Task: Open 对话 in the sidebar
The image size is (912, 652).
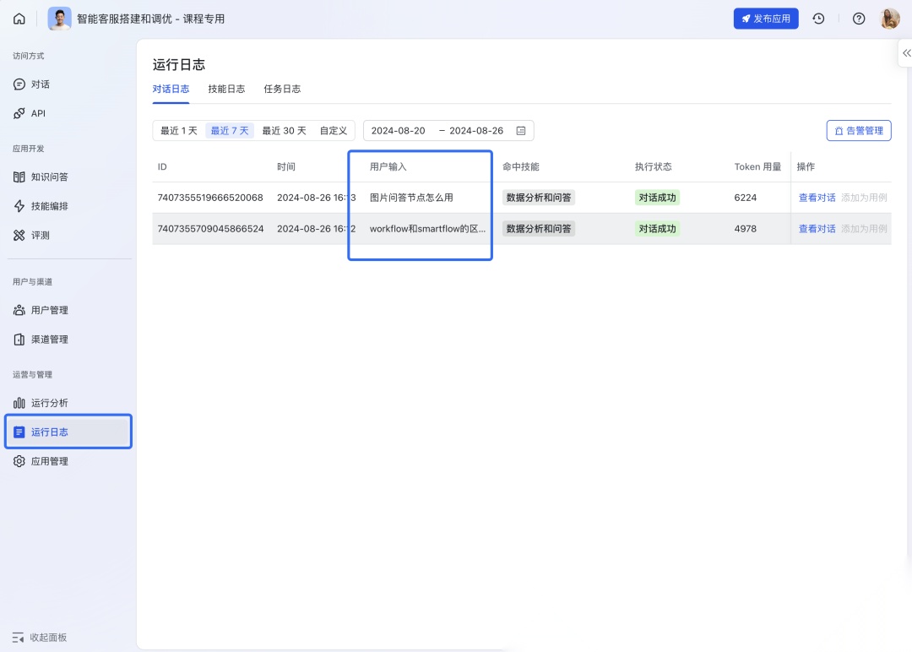Action: coord(68,84)
